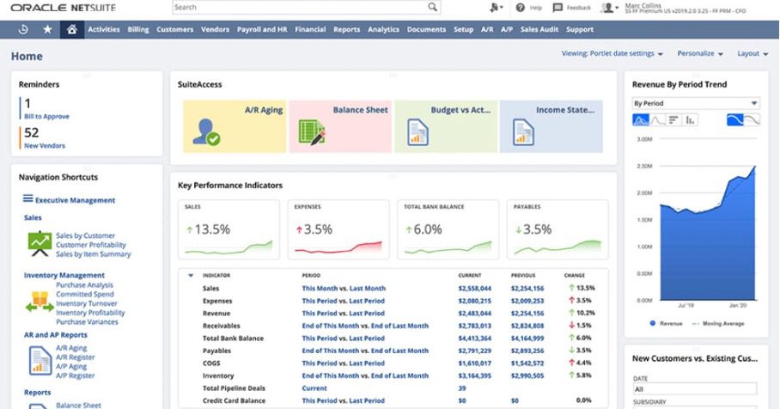This screenshot has width=780, height=409.
Task: Open the recent records clock icon
Action: pos(22,29)
